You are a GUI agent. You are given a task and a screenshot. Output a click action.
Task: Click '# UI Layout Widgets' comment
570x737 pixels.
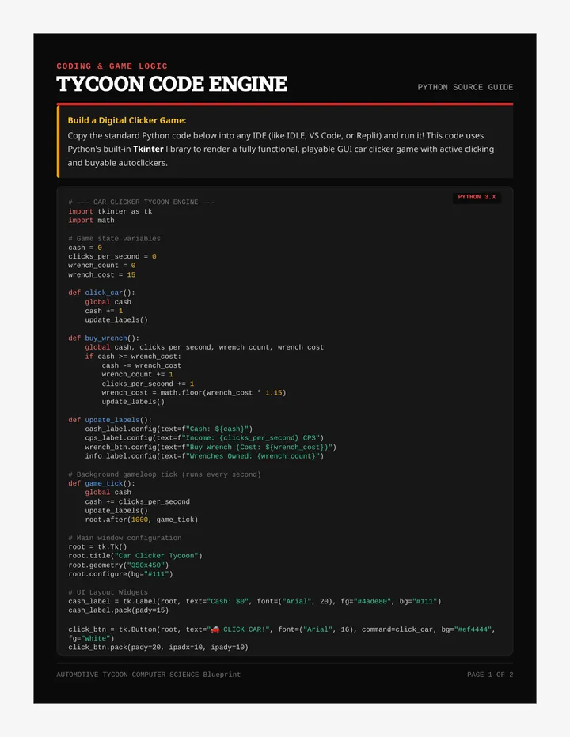click(x=108, y=593)
